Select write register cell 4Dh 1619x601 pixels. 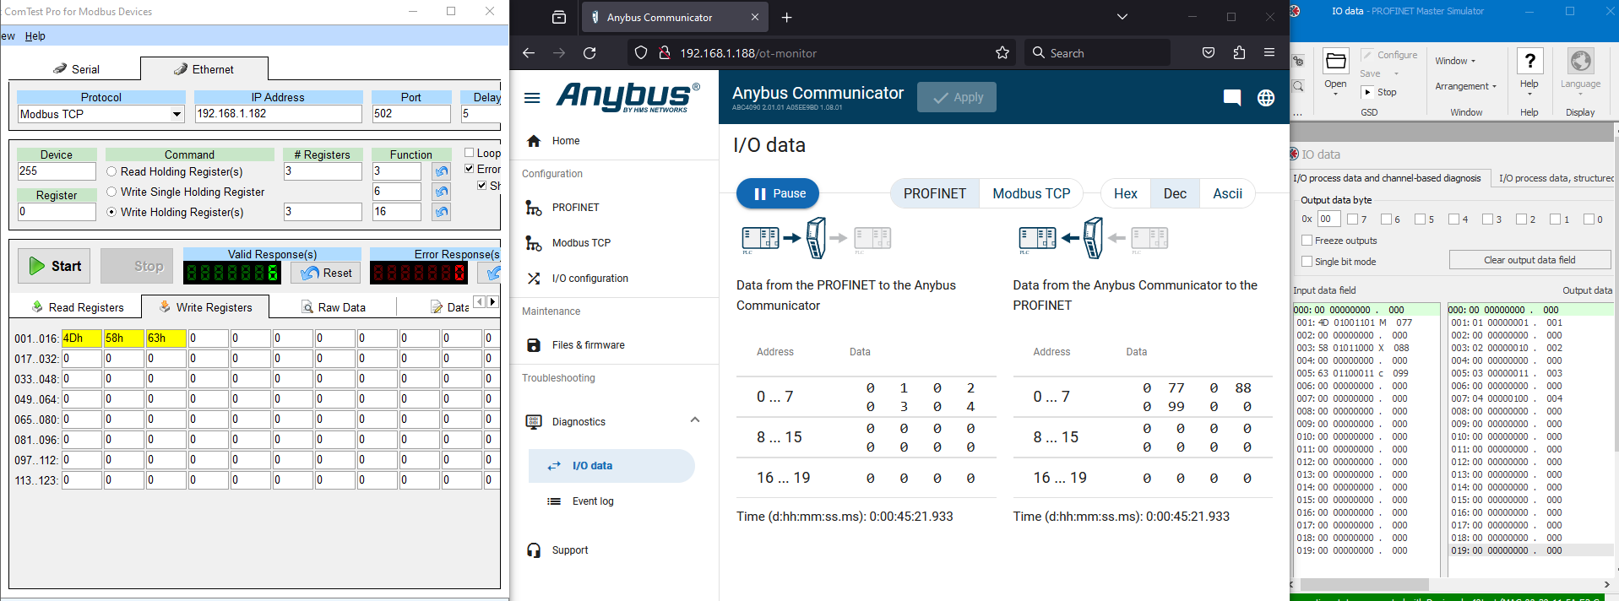[x=81, y=338]
